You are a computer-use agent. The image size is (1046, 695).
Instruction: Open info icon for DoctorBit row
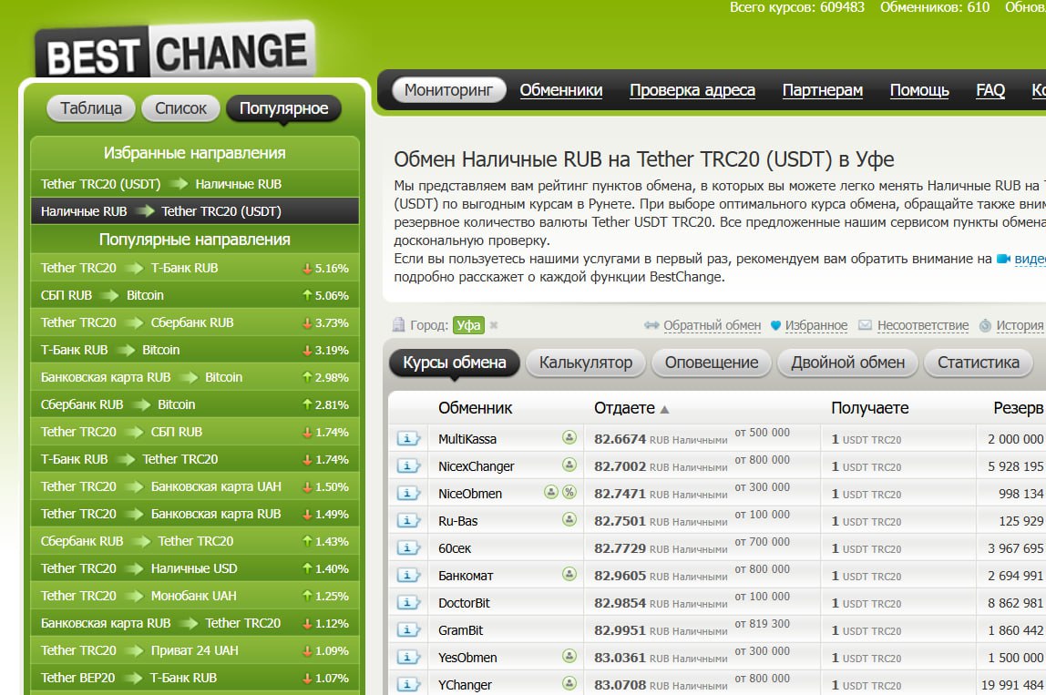[408, 602]
